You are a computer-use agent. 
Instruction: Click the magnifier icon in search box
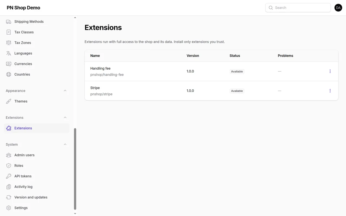(x=271, y=8)
